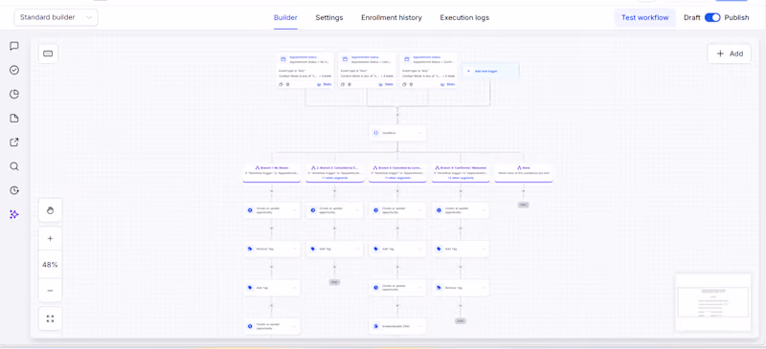Image resolution: width=766 pixels, height=349 pixels.
Task: Trash the Cancelled appointment status trigger
Action: (x=349, y=84)
